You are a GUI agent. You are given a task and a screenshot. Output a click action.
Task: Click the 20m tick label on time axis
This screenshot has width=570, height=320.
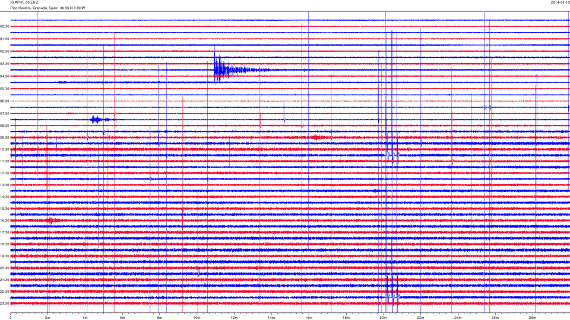point(383,318)
